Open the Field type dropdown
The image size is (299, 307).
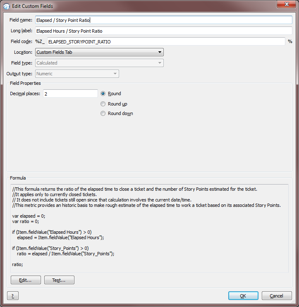click(99, 63)
